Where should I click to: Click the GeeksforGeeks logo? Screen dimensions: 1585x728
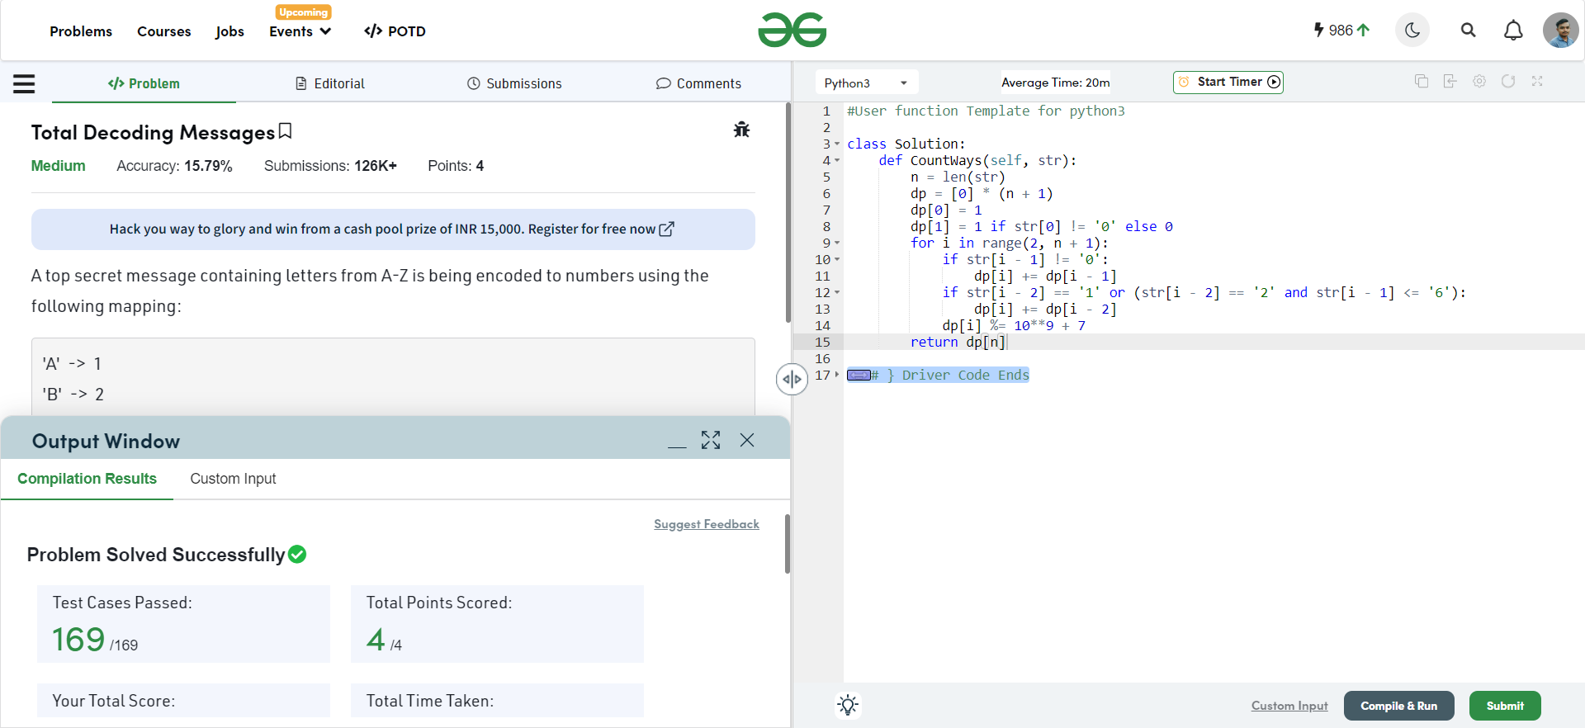792,31
